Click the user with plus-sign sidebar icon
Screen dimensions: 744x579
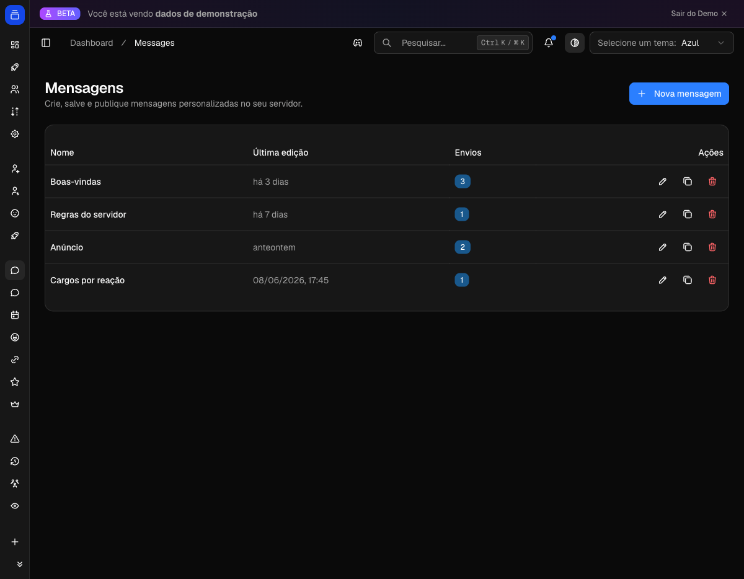pos(15,169)
